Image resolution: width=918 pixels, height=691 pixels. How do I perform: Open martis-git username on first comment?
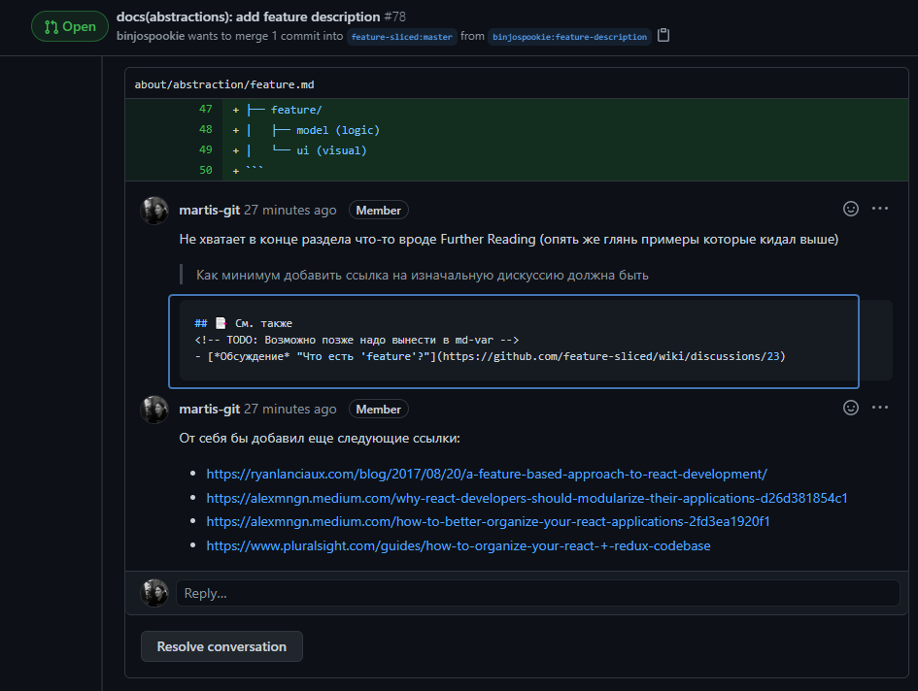210,210
